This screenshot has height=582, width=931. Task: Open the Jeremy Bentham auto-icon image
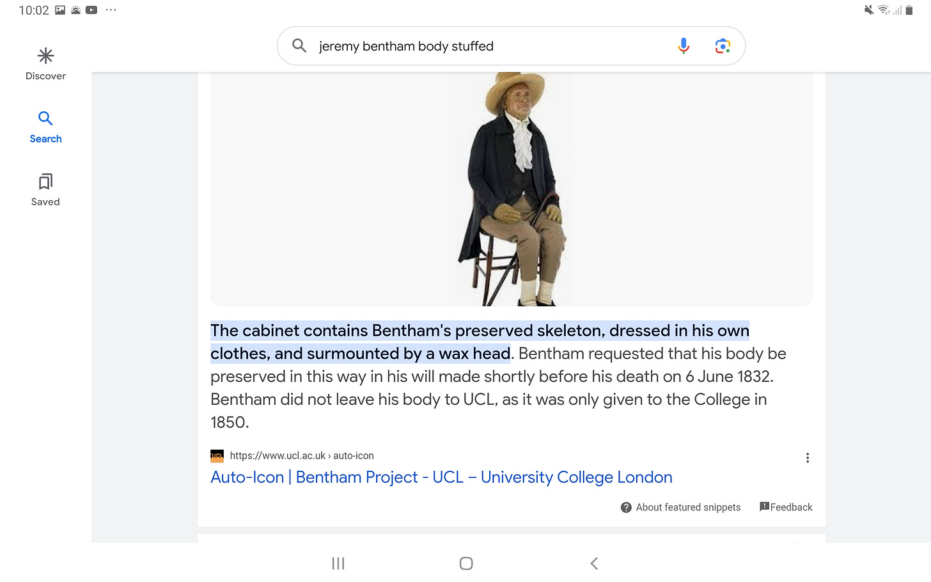(512, 189)
